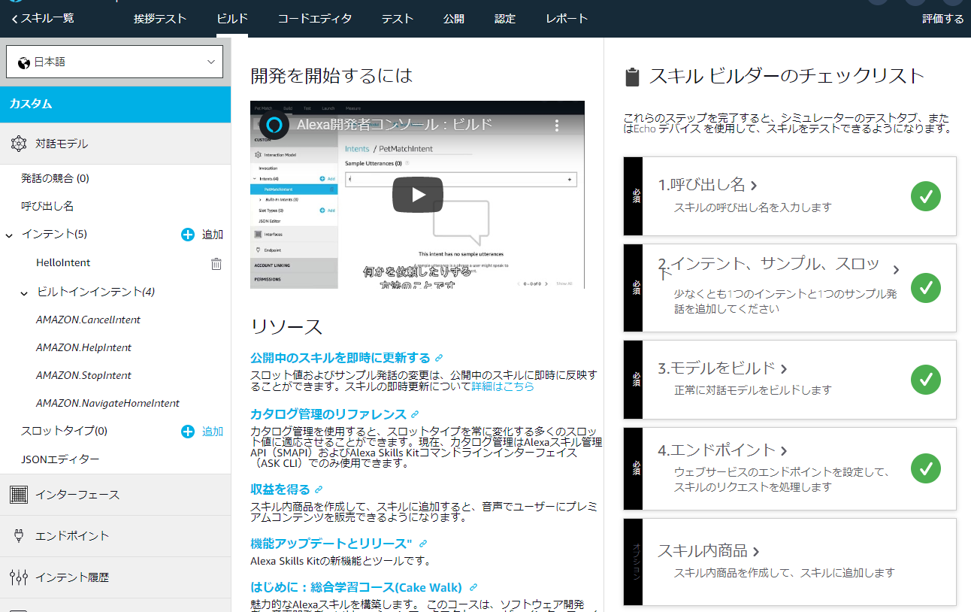Collapse ビルトインインテント(4) chevron
The image size is (971, 612).
24,292
